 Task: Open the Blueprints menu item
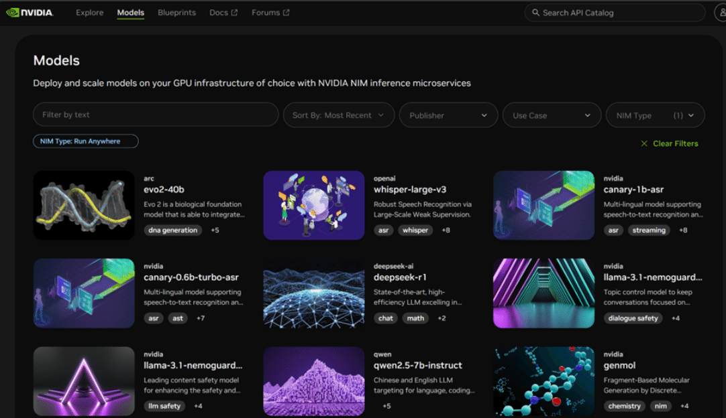[176, 12]
